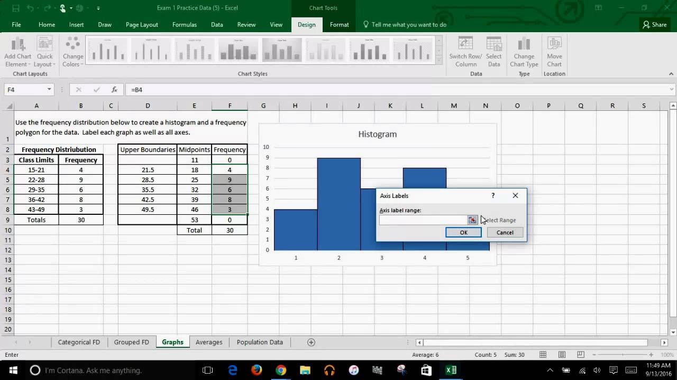Click the 100% zoom level
This screenshot has width=677, height=380.
point(667,355)
